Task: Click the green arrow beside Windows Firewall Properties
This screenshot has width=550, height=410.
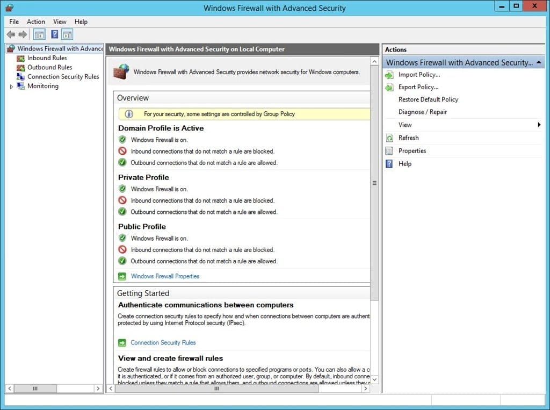Action: [x=122, y=277]
